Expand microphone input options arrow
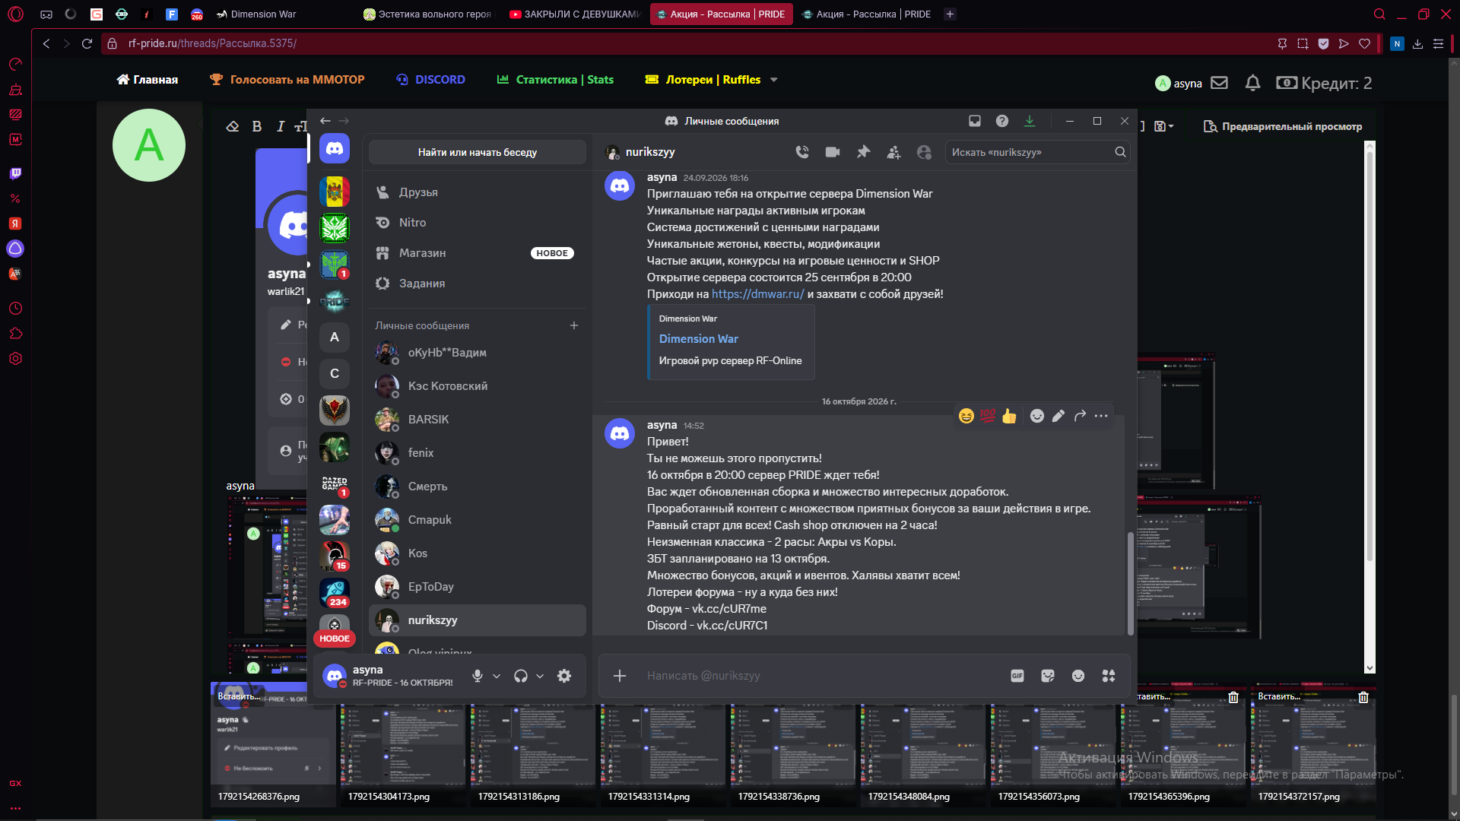The image size is (1460, 821). [x=497, y=676]
